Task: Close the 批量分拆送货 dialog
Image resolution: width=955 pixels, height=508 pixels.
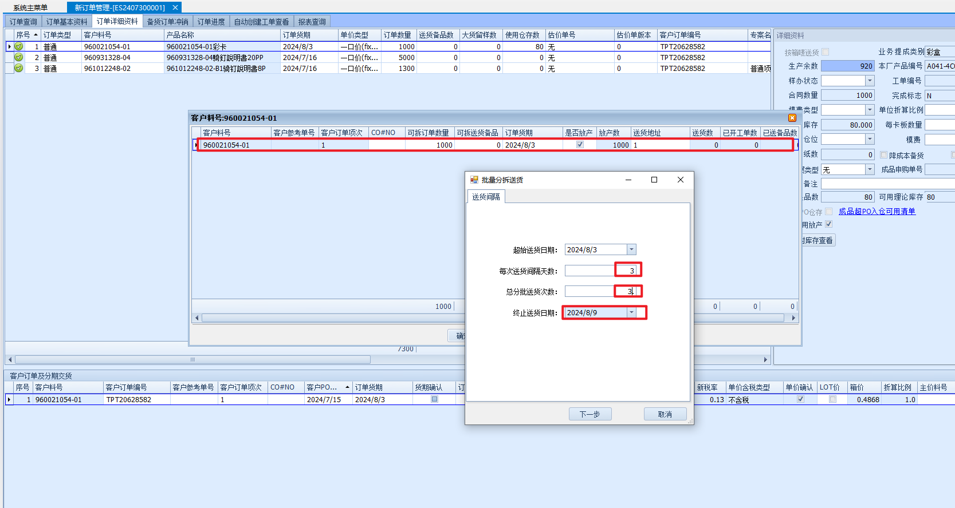Action: 681,180
